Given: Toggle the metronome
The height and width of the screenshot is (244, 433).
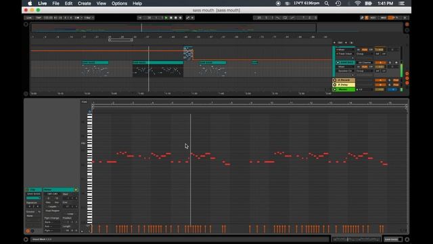Looking at the screenshot, I should pyautogui.click(x=77, y=18).
